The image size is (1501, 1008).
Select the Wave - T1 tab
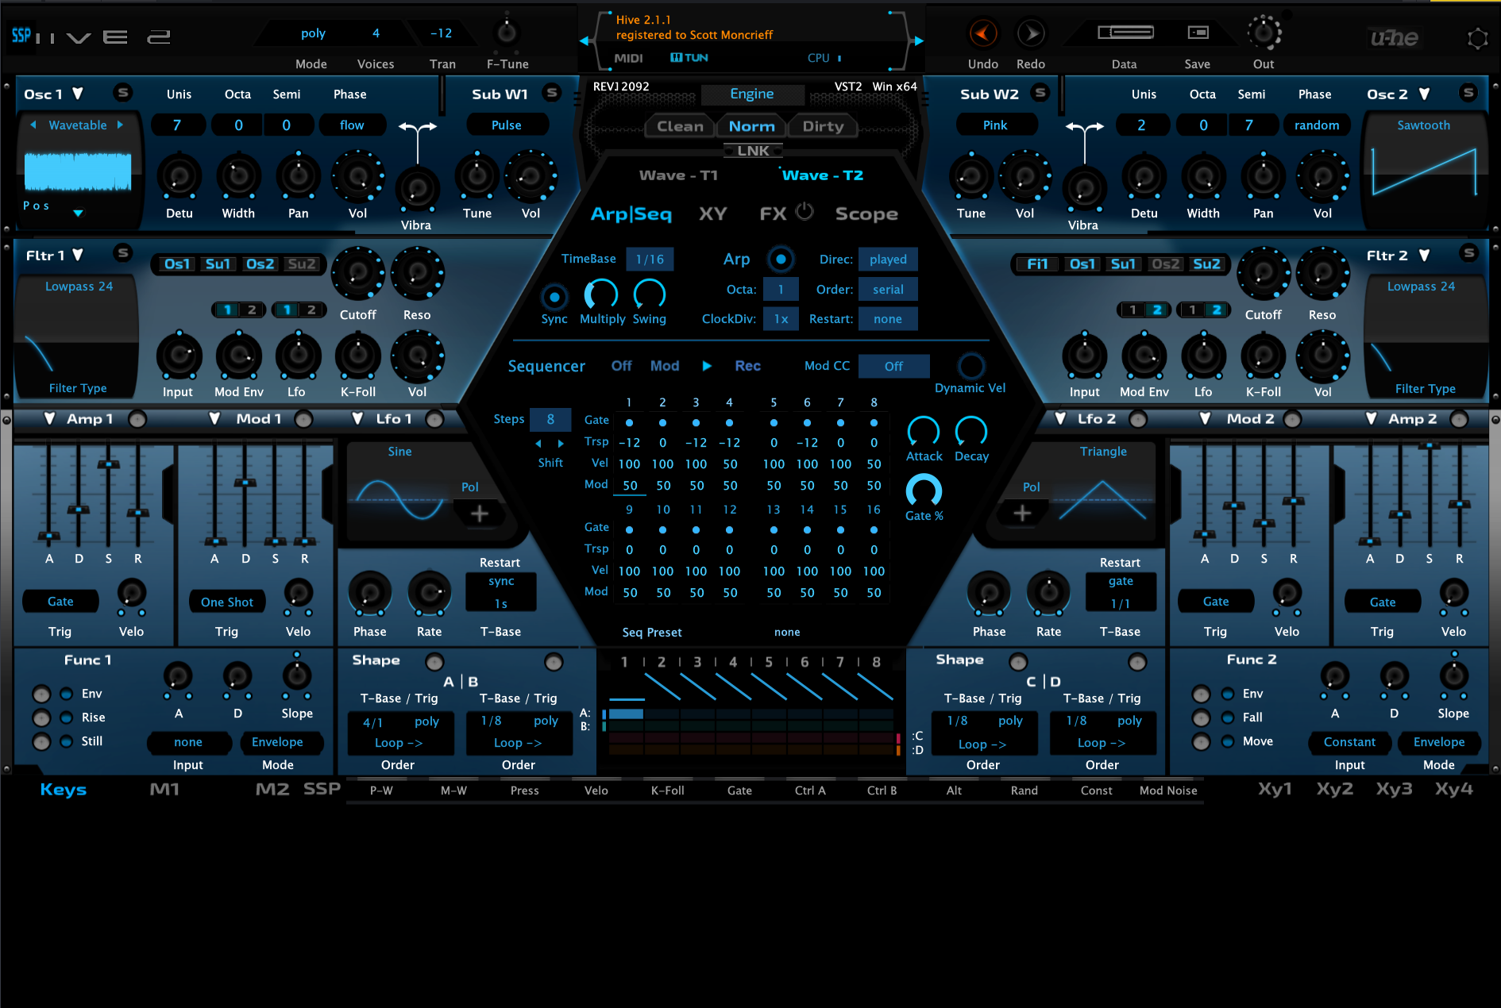tap(678, 175)
